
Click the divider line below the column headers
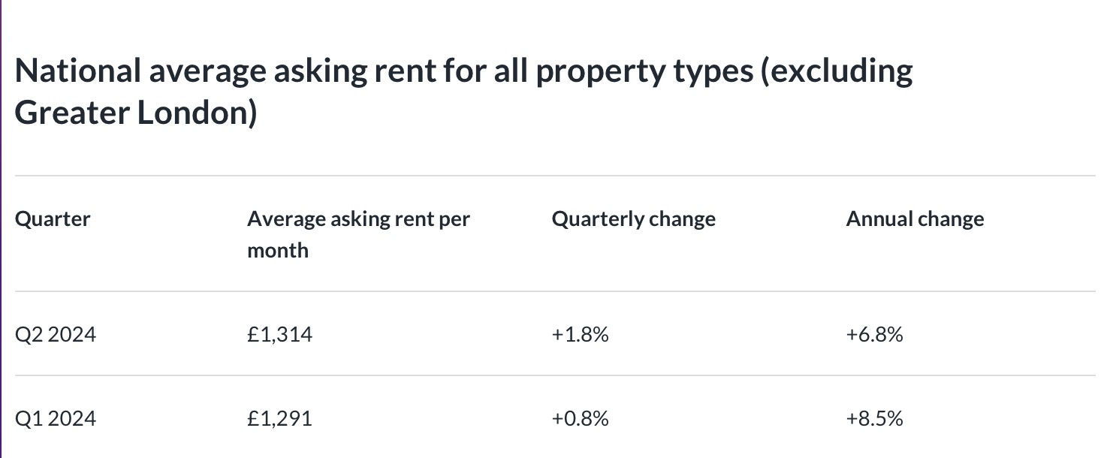click(555, 291)
